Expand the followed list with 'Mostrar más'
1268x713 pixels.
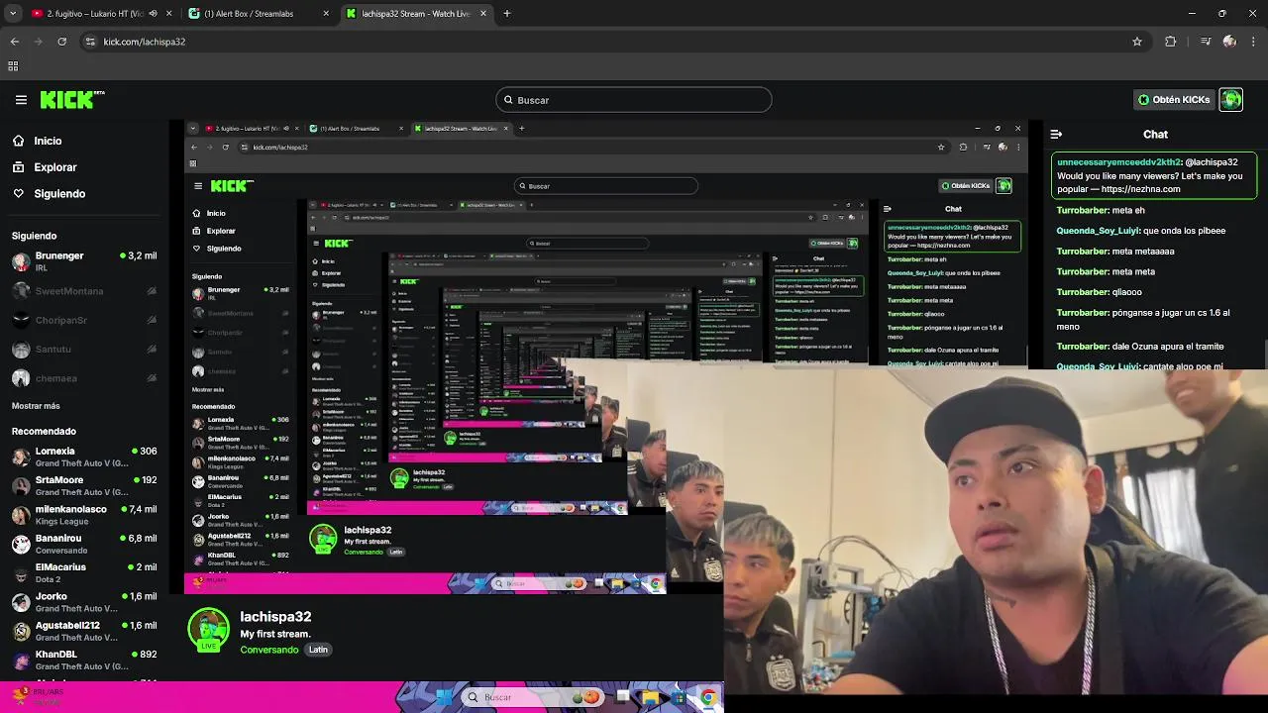tap(36, 406)
